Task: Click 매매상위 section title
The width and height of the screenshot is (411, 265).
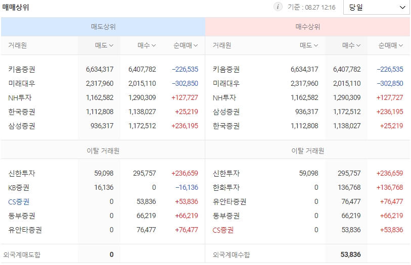Action: tap(16, 8)
